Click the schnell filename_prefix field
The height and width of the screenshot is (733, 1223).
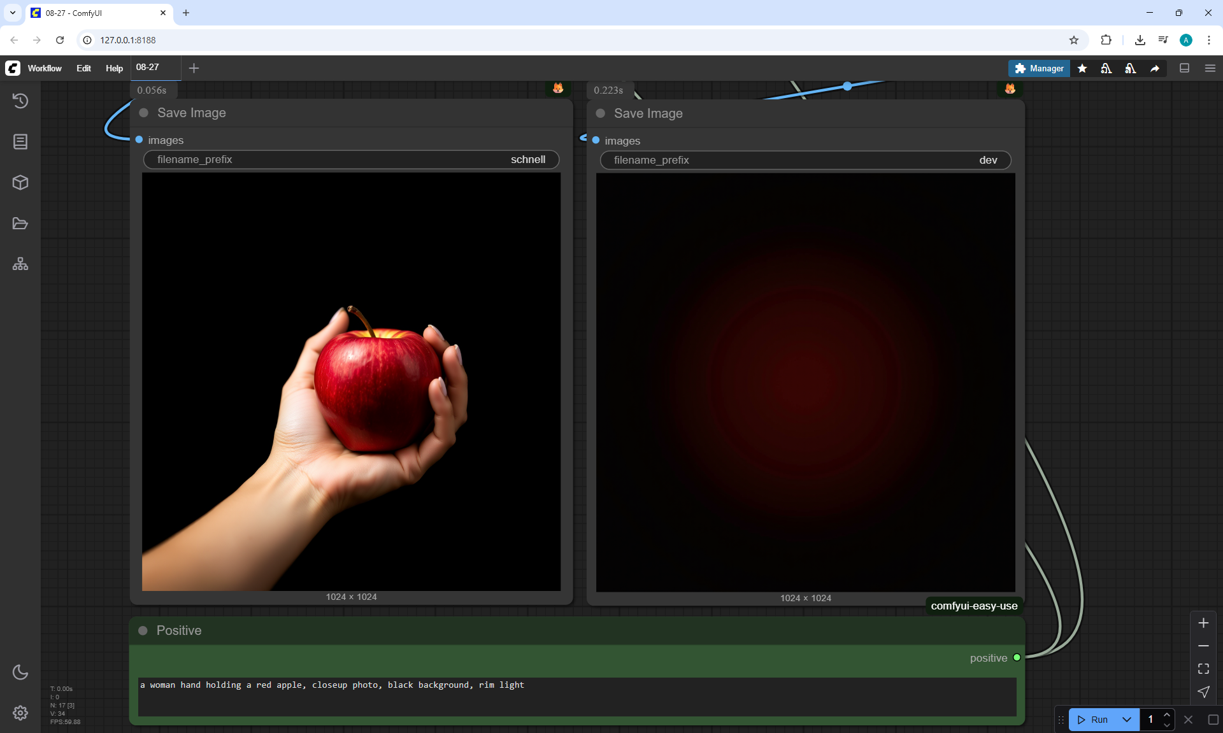(x=351, y=160)
